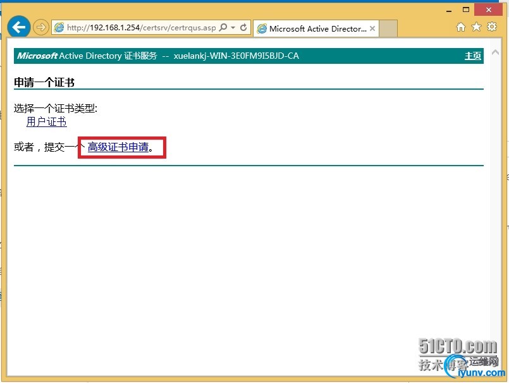
Task: Open the browser Home page icon
Action: pos(461,27)
